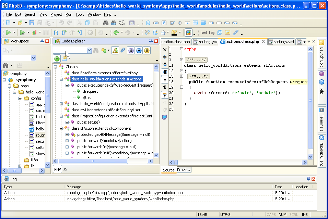Viewport: 328px width, 219px height.
Task: Click the New document icon
Action: [8, 23]
